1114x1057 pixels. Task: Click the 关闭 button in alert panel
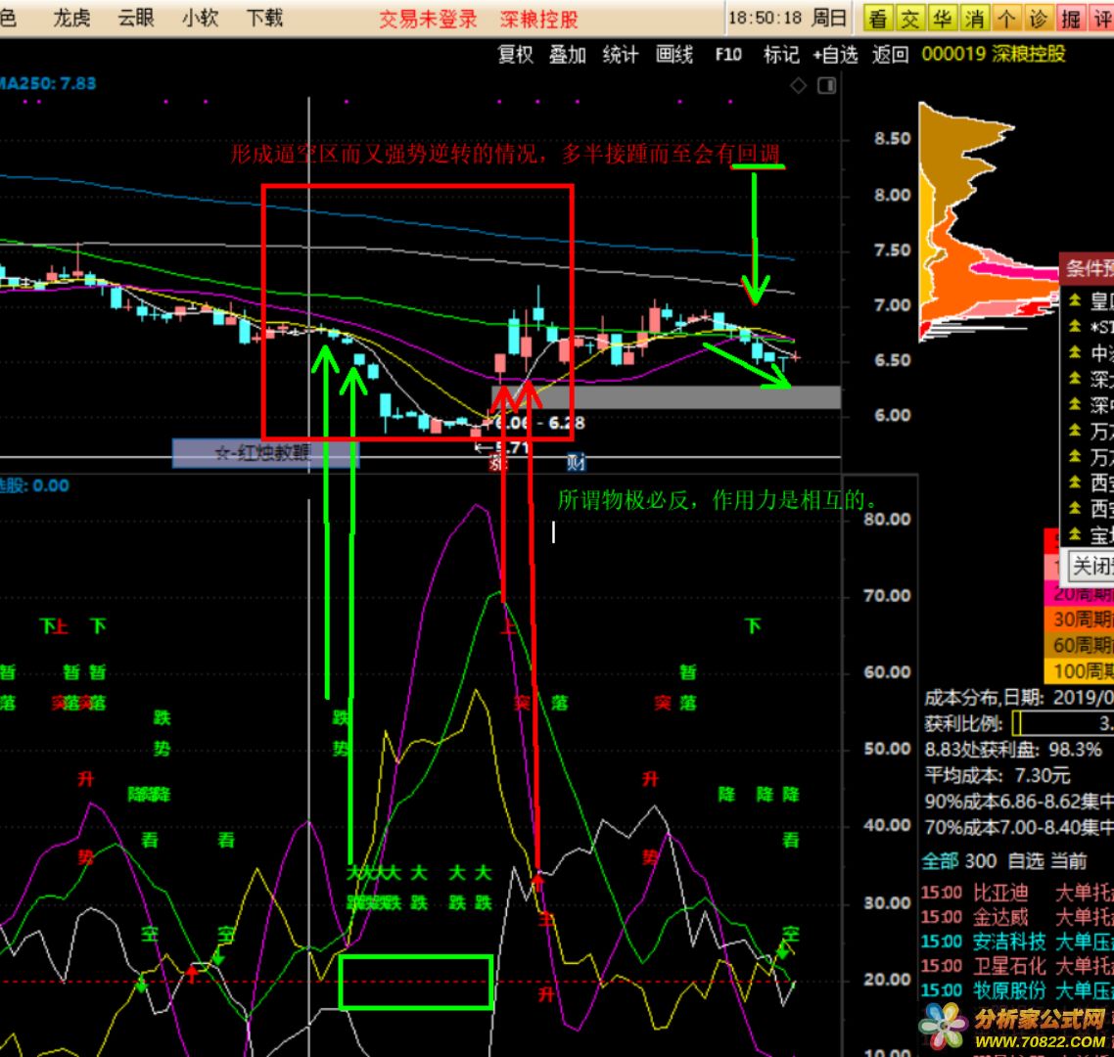tap(1092, 566)
